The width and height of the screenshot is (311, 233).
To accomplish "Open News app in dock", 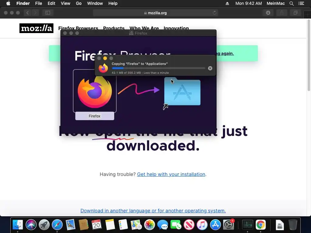I will tap(189, 225).
